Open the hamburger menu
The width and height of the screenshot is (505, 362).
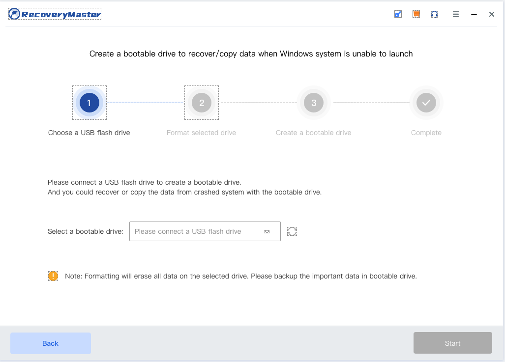456,14
